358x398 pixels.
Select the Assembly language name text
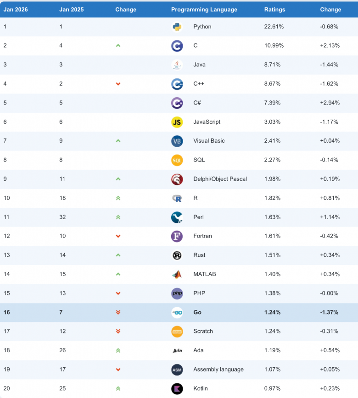[218, 370]
